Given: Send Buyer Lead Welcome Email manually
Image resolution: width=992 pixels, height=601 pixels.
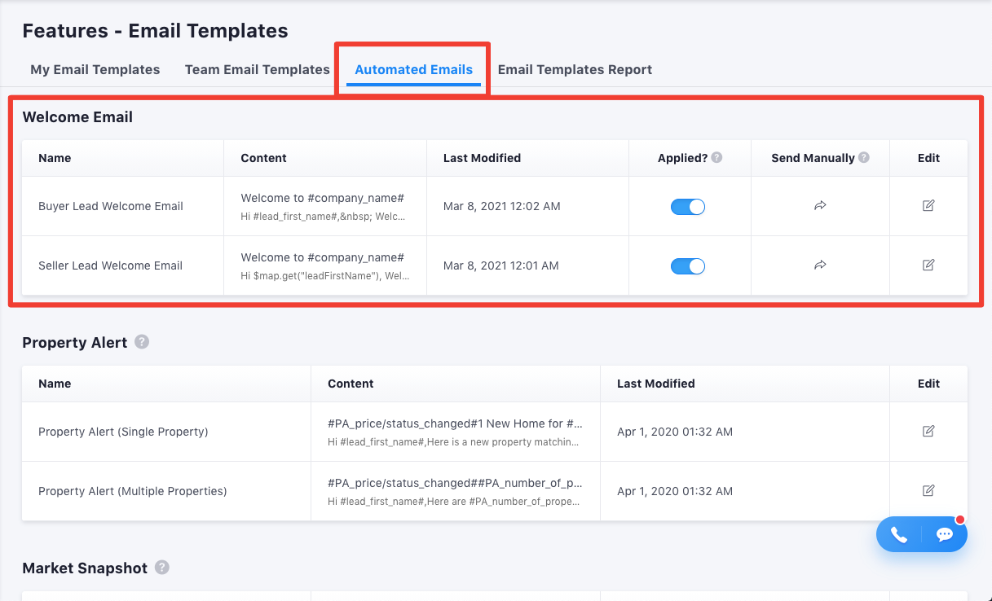Looking at the screenshot, I should click(x=820, y=206).
